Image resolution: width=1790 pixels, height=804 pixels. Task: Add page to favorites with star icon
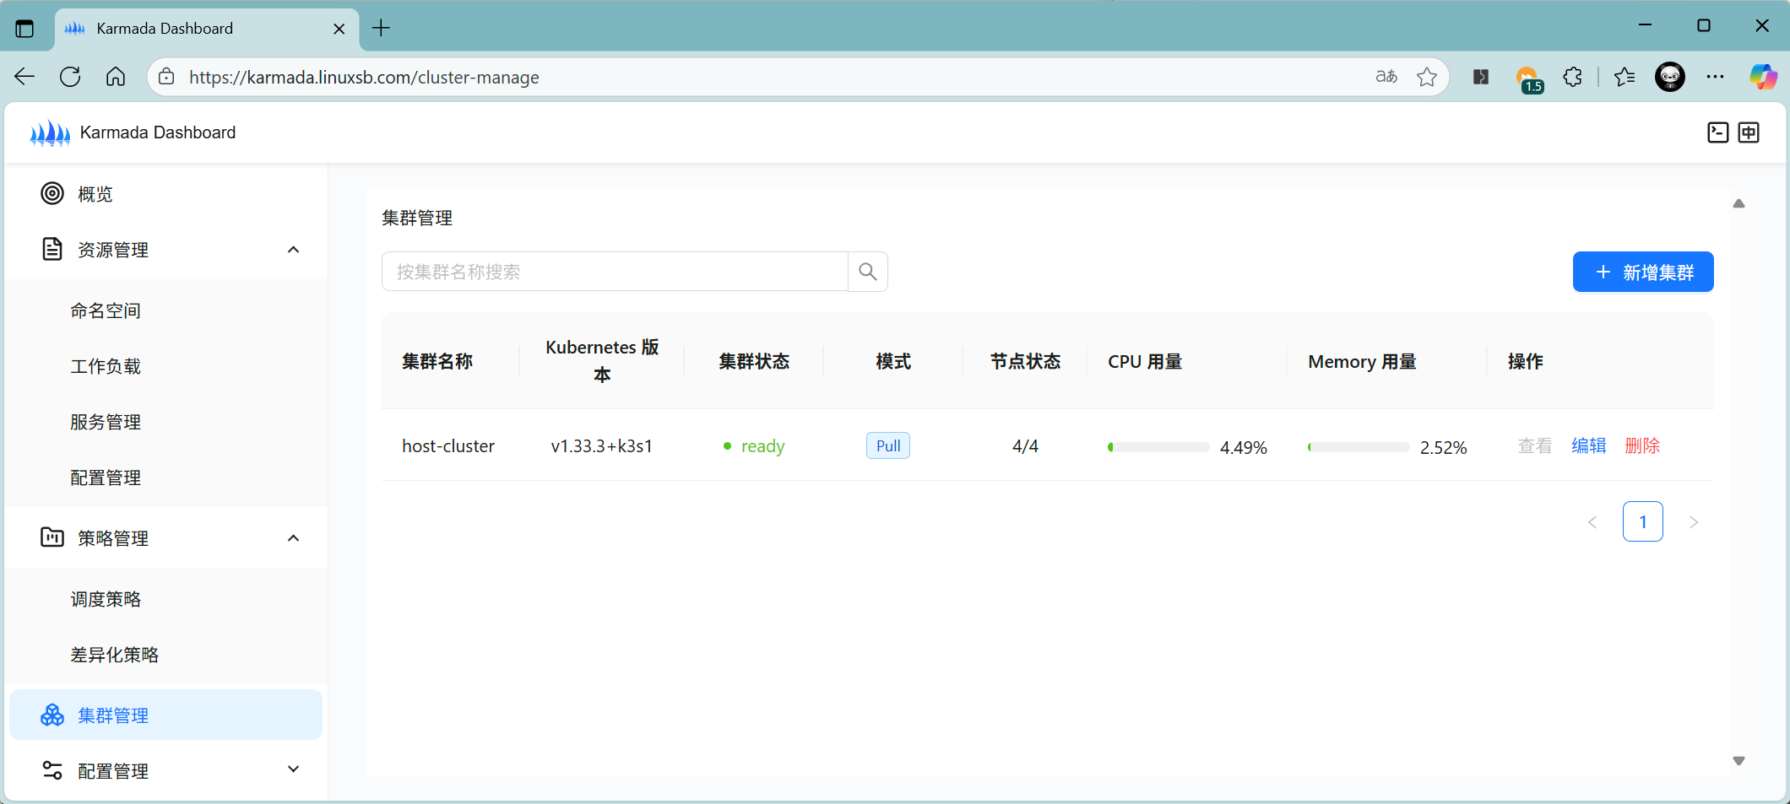(1427, 77)
